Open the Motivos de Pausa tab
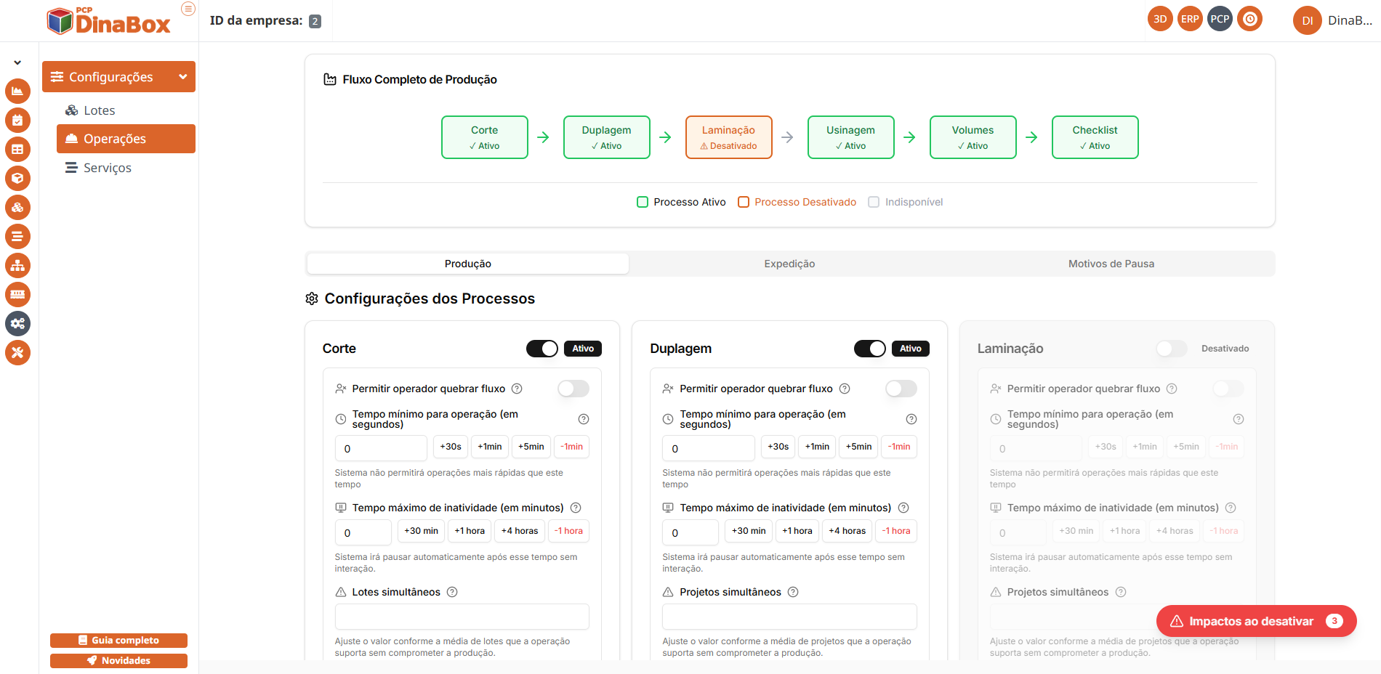This screenshot has height=674, width=1381. coord(1111,264)
